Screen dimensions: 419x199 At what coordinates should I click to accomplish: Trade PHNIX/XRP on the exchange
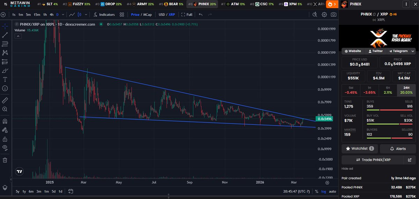(x=372, y=160)
